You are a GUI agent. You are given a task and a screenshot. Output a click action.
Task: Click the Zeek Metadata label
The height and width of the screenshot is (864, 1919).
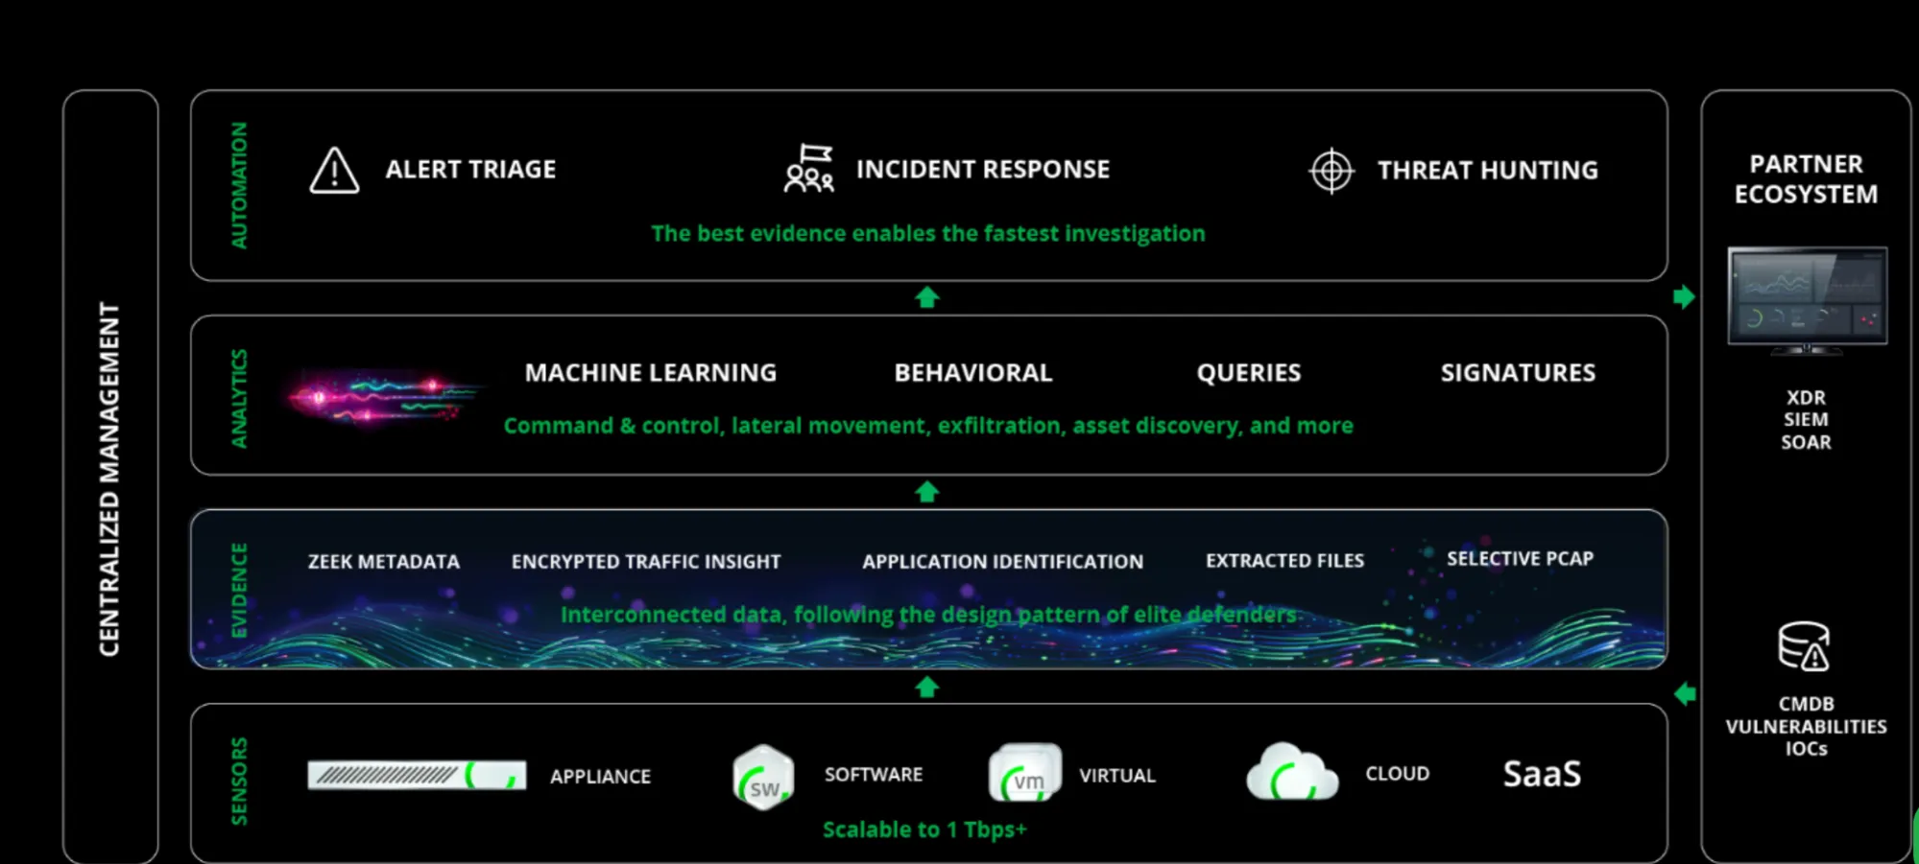point(384,562)
